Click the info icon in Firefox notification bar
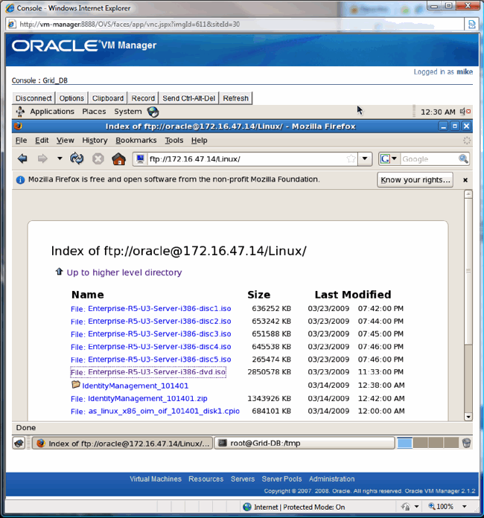Screen dimensions: 484x518 point(20,179)
